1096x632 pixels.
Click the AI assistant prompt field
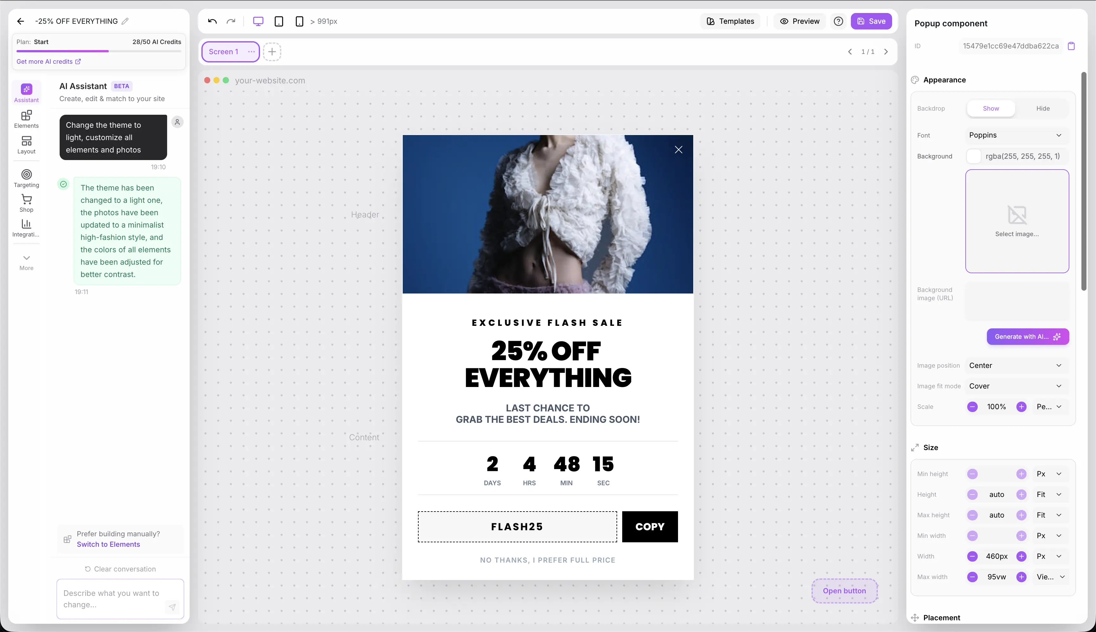pyautogui.click(x=113, y=599)
